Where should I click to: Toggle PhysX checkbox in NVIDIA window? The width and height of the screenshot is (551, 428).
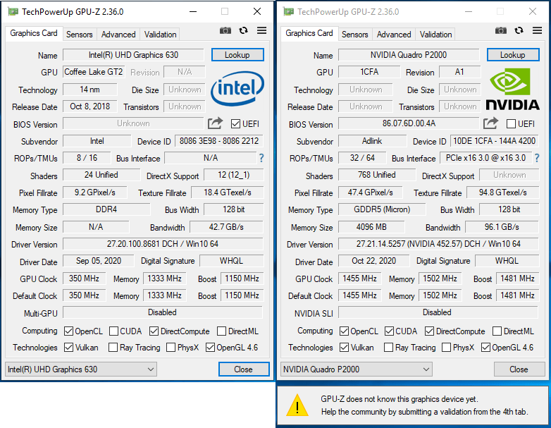click(446, 348)
